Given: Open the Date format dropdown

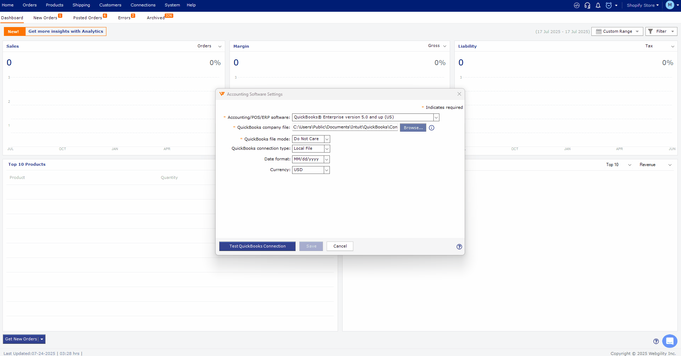Looking at the screenshot, I should (x=311, y=159).
